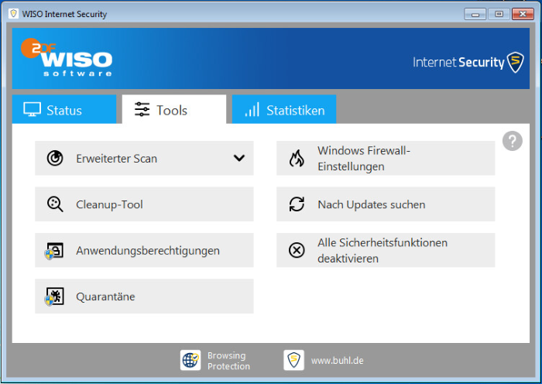The height and width of the screenshot is (384, 542).
Task: Click the circled X deactivate icon
Action: pyautogui.click(x=297, y=250)
